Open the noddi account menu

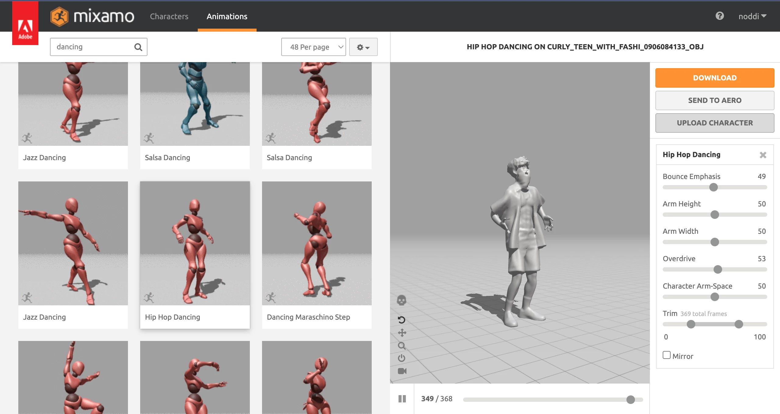[x=752, y=16]
